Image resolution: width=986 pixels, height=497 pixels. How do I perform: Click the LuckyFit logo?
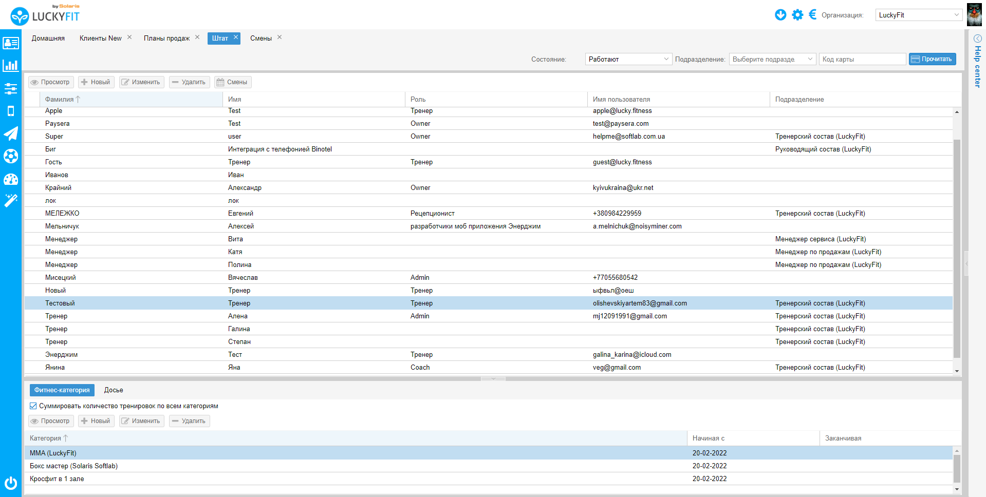tap(45, 15)
